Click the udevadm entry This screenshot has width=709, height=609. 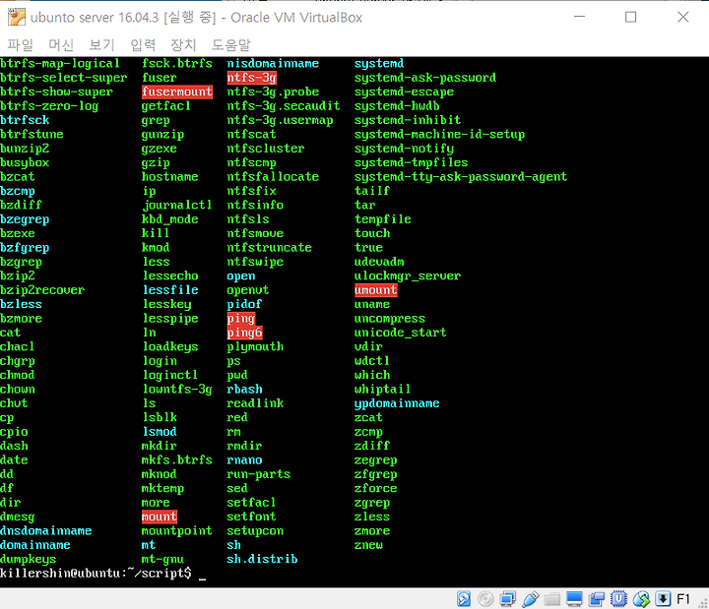coord(379,262)
